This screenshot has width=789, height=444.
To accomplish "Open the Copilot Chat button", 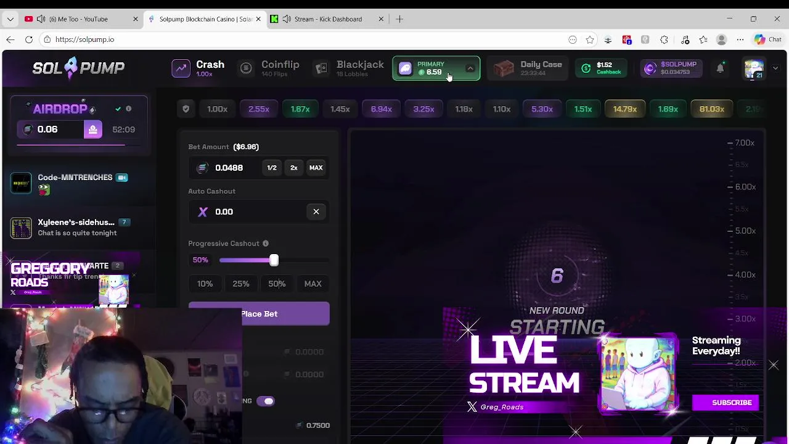I will 767,39.
